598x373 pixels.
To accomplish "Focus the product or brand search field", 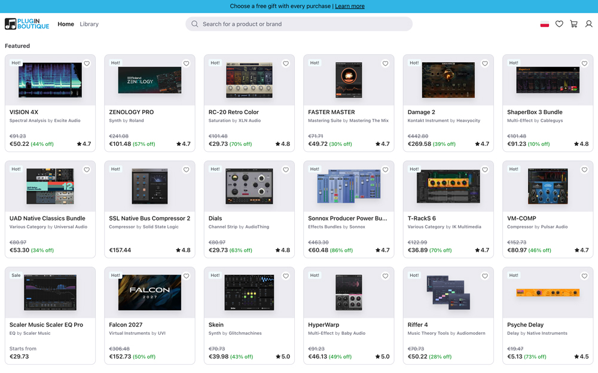I will pos(298,24).
